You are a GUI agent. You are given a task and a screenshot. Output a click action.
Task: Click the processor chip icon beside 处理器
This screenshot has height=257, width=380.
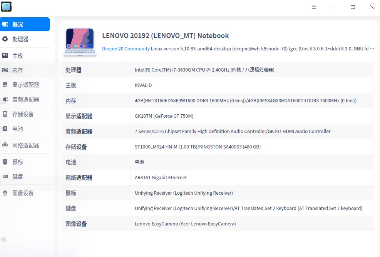pos(5,39)
